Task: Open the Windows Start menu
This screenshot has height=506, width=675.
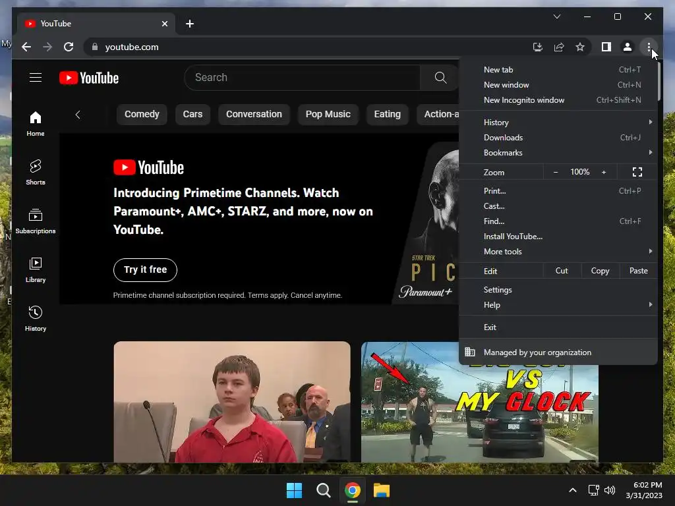Action: (x=294, y=490)
